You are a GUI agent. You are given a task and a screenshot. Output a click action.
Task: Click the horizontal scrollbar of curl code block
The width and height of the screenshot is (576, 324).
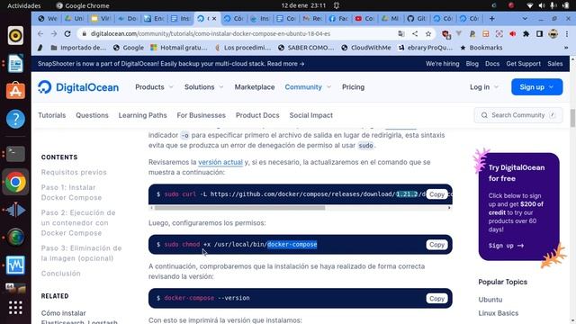point(239,208)
